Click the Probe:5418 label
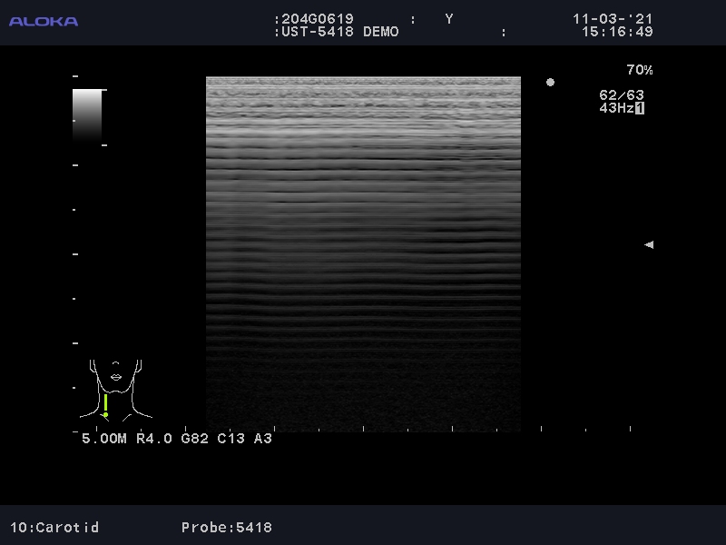 (x=226, y=527)
